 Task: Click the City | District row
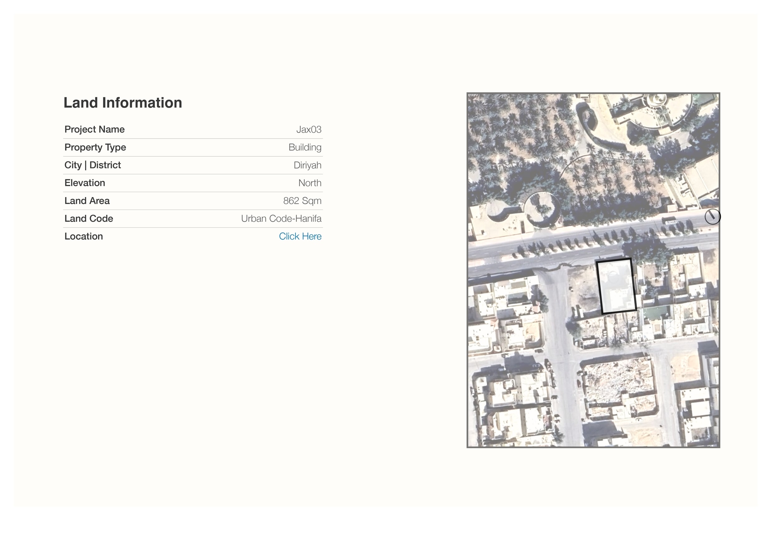92,165
